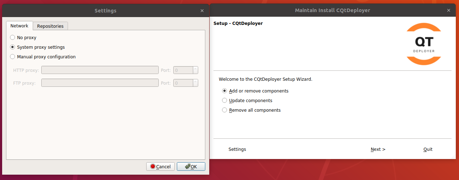Click Next to continue setup wizard

pos(378,149)
